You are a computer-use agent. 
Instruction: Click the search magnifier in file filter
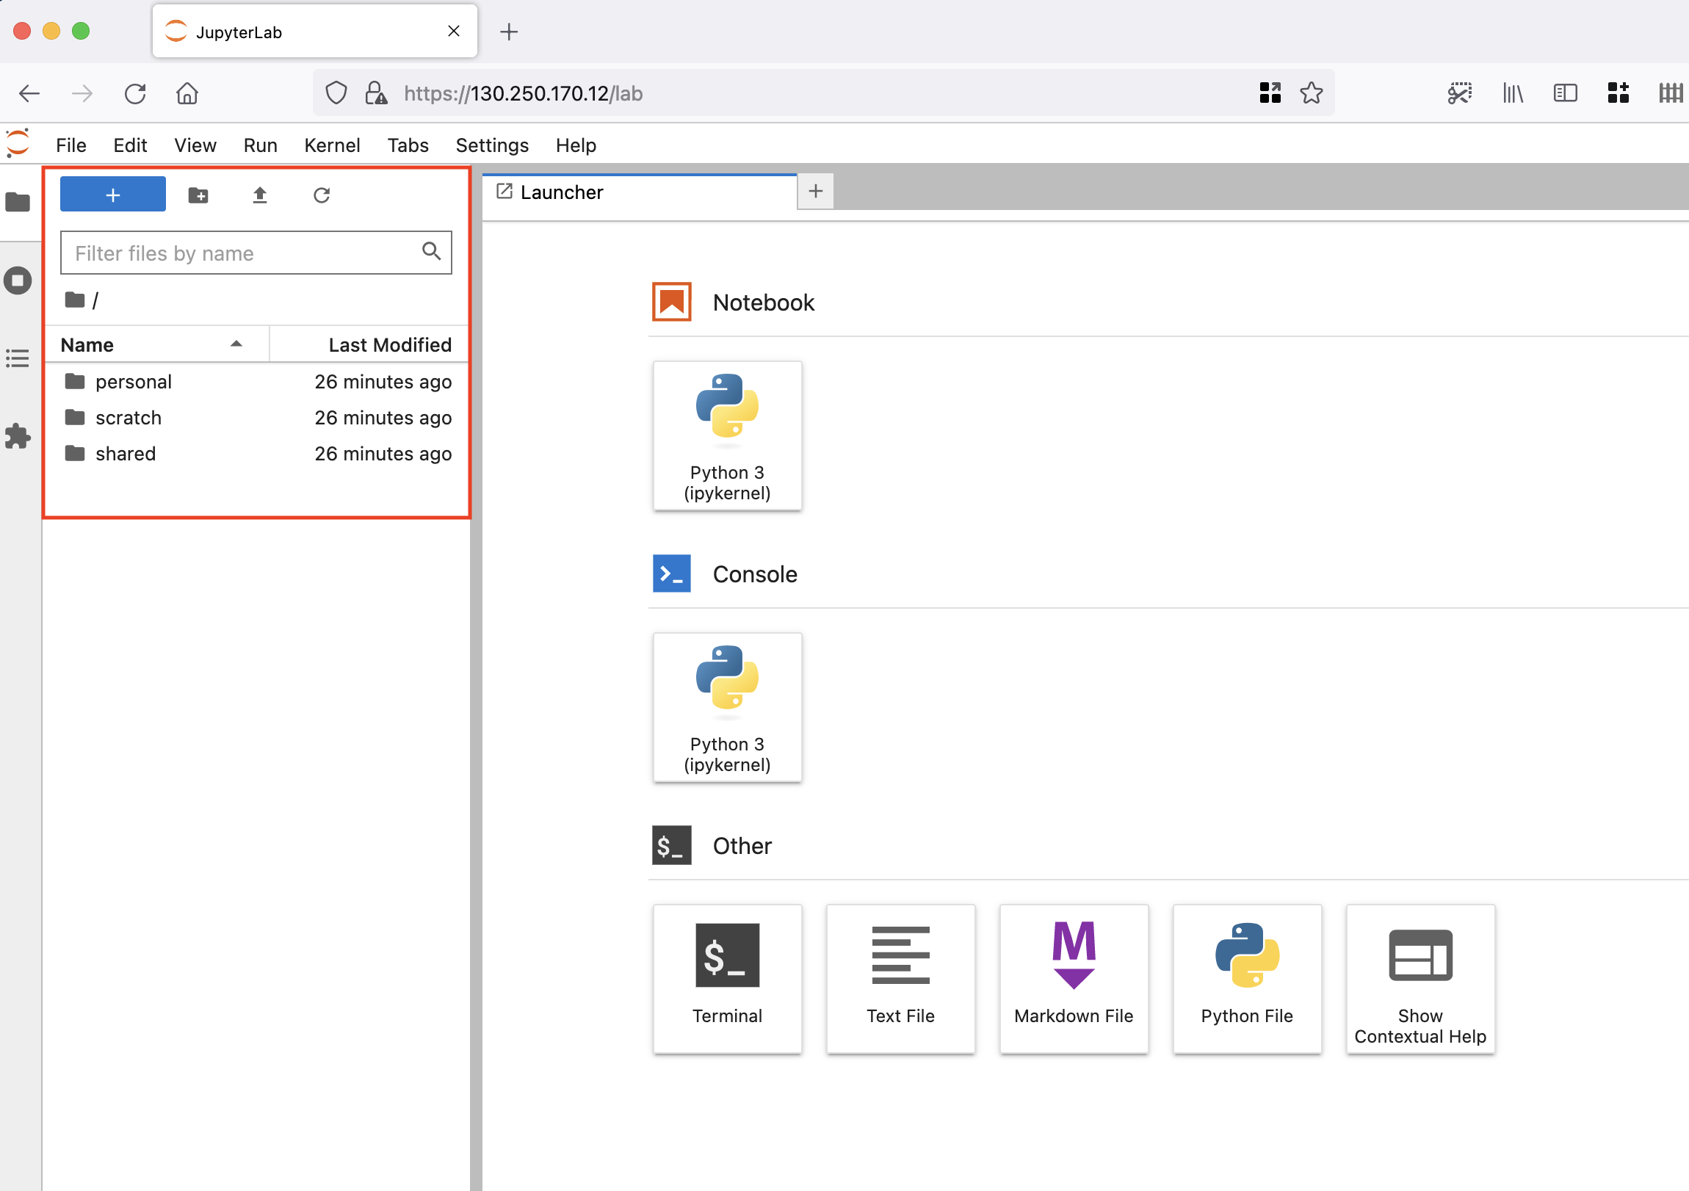click(431, 252)
